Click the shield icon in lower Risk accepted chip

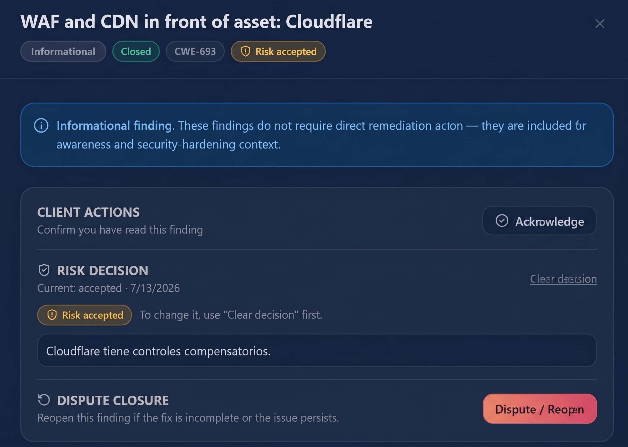tap(52, 315)
